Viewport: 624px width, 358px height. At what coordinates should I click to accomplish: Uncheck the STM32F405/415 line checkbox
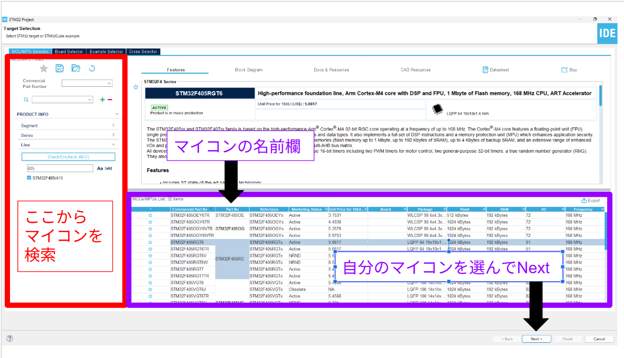pyautogui.click(x=29, y=178)
